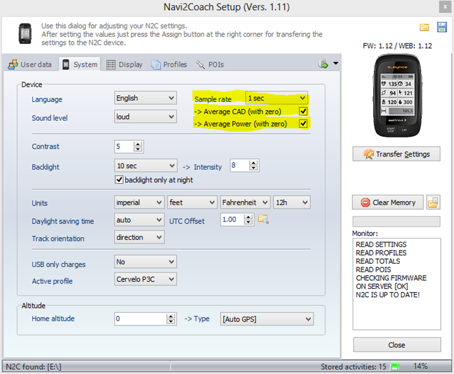Decrease backlight Intensity with down arrow
Screen dimensions: 454x374
coord(253,168)
